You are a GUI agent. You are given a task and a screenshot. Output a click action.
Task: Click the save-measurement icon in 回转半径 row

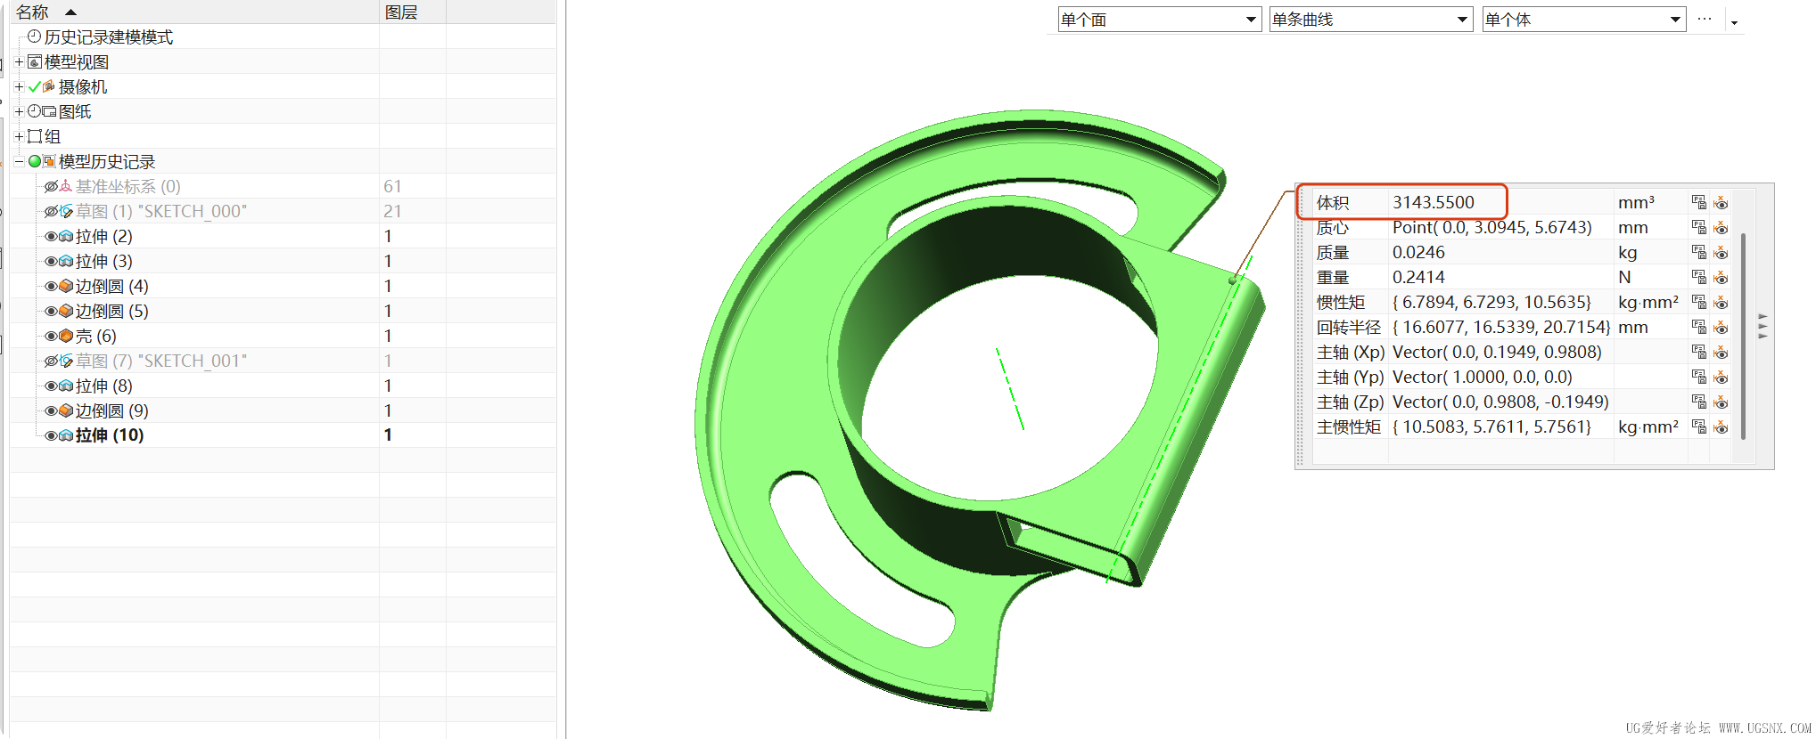(x=1699, y=328)
